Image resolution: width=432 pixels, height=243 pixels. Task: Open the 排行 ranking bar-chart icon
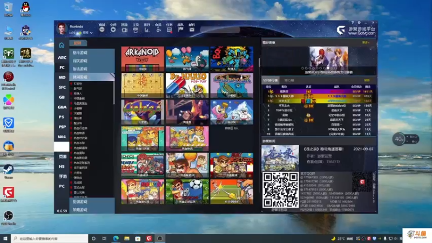[147, 30]
